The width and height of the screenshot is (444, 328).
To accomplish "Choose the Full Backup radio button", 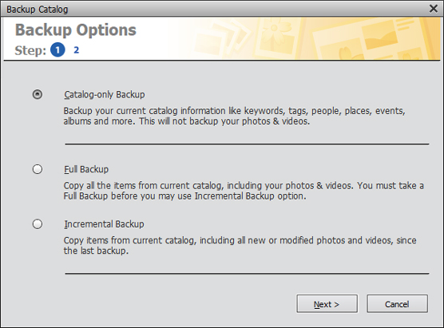I will 38,169.
